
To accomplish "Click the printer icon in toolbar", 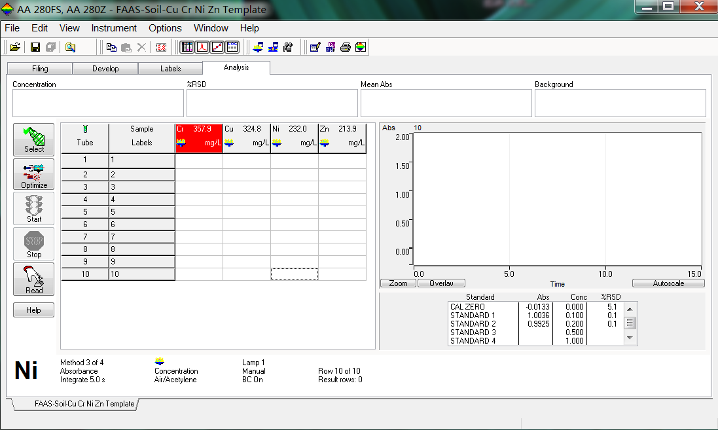I will tap(346, 47).
